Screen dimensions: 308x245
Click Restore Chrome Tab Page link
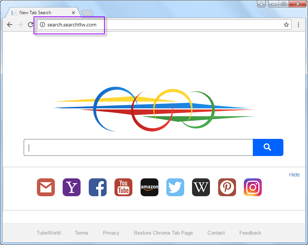pyautogui.click(x=163, y=233)
